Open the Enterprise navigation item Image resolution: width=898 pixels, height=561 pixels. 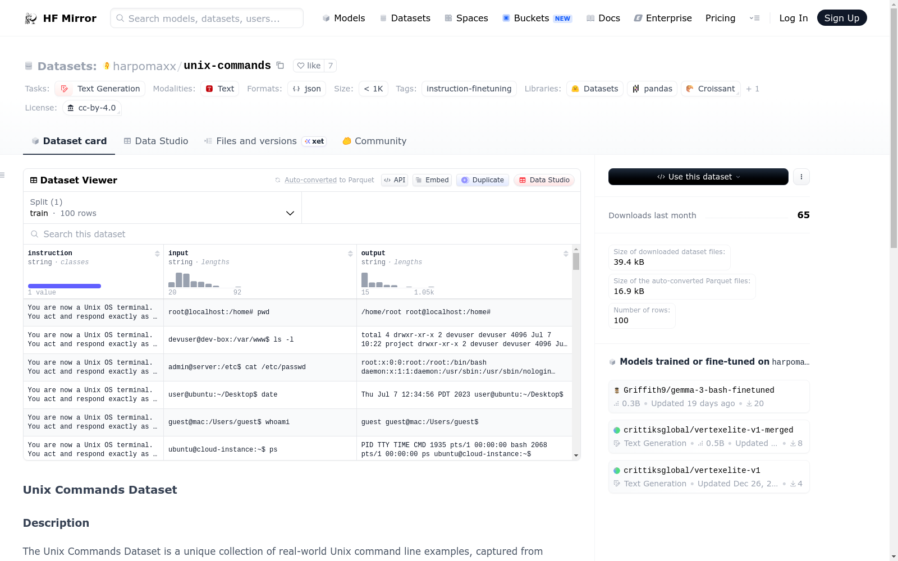pyautogui.click(x=663, y=18)
